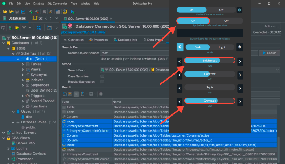Viewport: 285px width, 164px height.
Task: Switch to the Data Types tab
Action: coord(153,40)
